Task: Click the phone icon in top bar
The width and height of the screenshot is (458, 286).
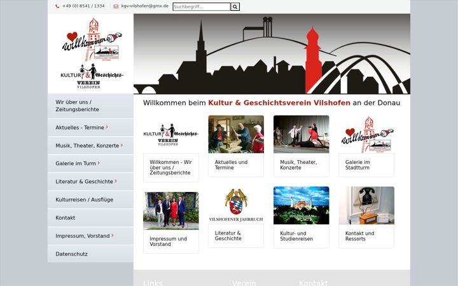Action: (x=57, y=6)
